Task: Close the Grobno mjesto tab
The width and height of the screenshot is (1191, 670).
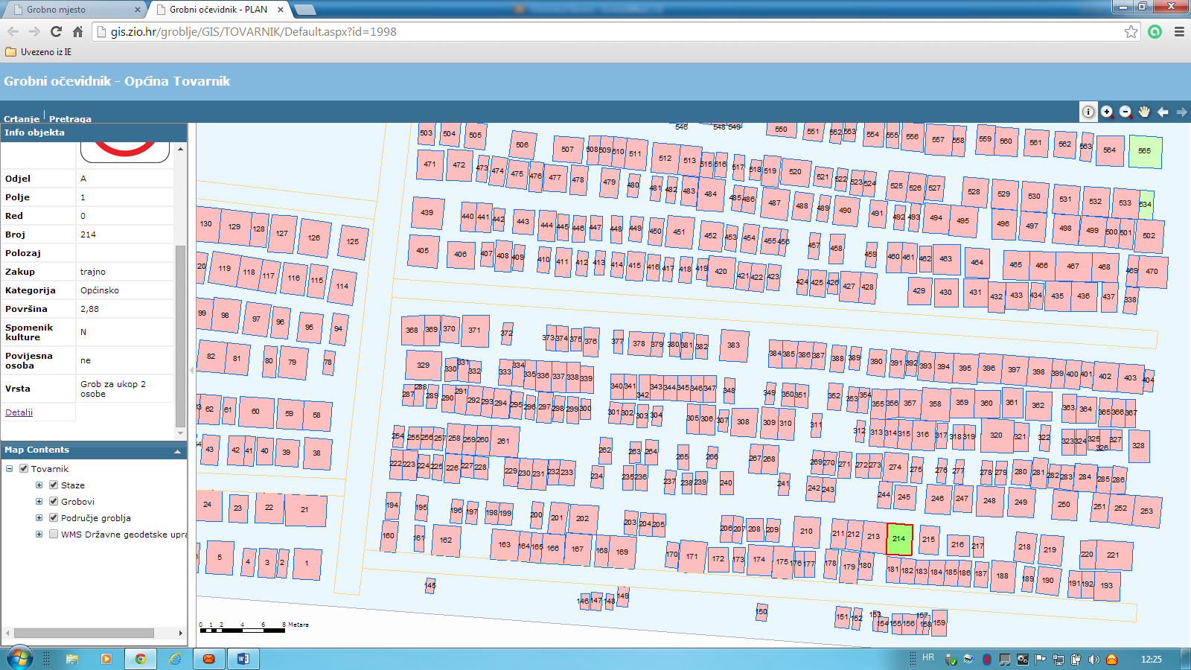Action: tap(137, 10)
